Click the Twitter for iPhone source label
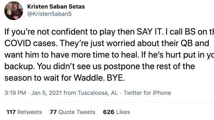The height and width of the screenshot is (120, 214). coord(147,93)
